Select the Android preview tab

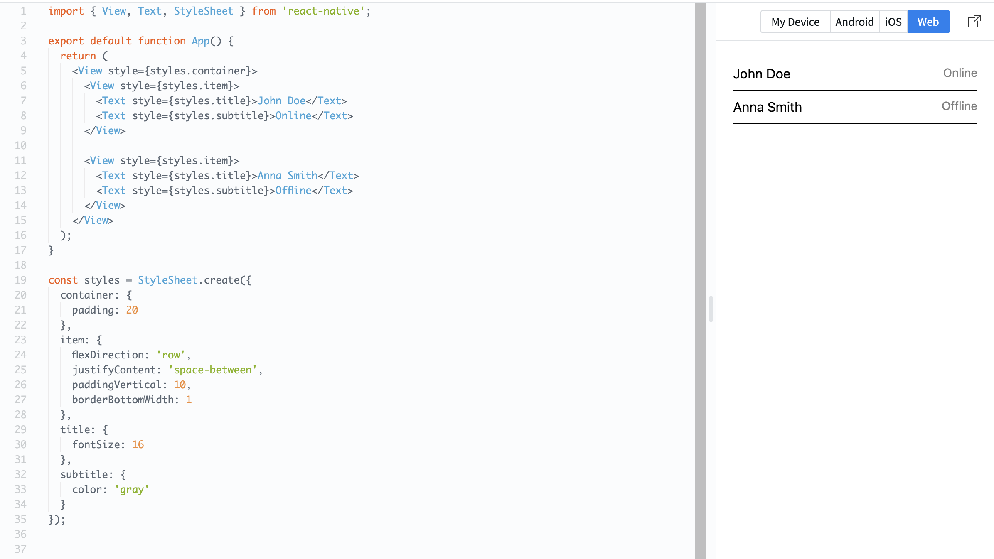(x=854, y=22)
